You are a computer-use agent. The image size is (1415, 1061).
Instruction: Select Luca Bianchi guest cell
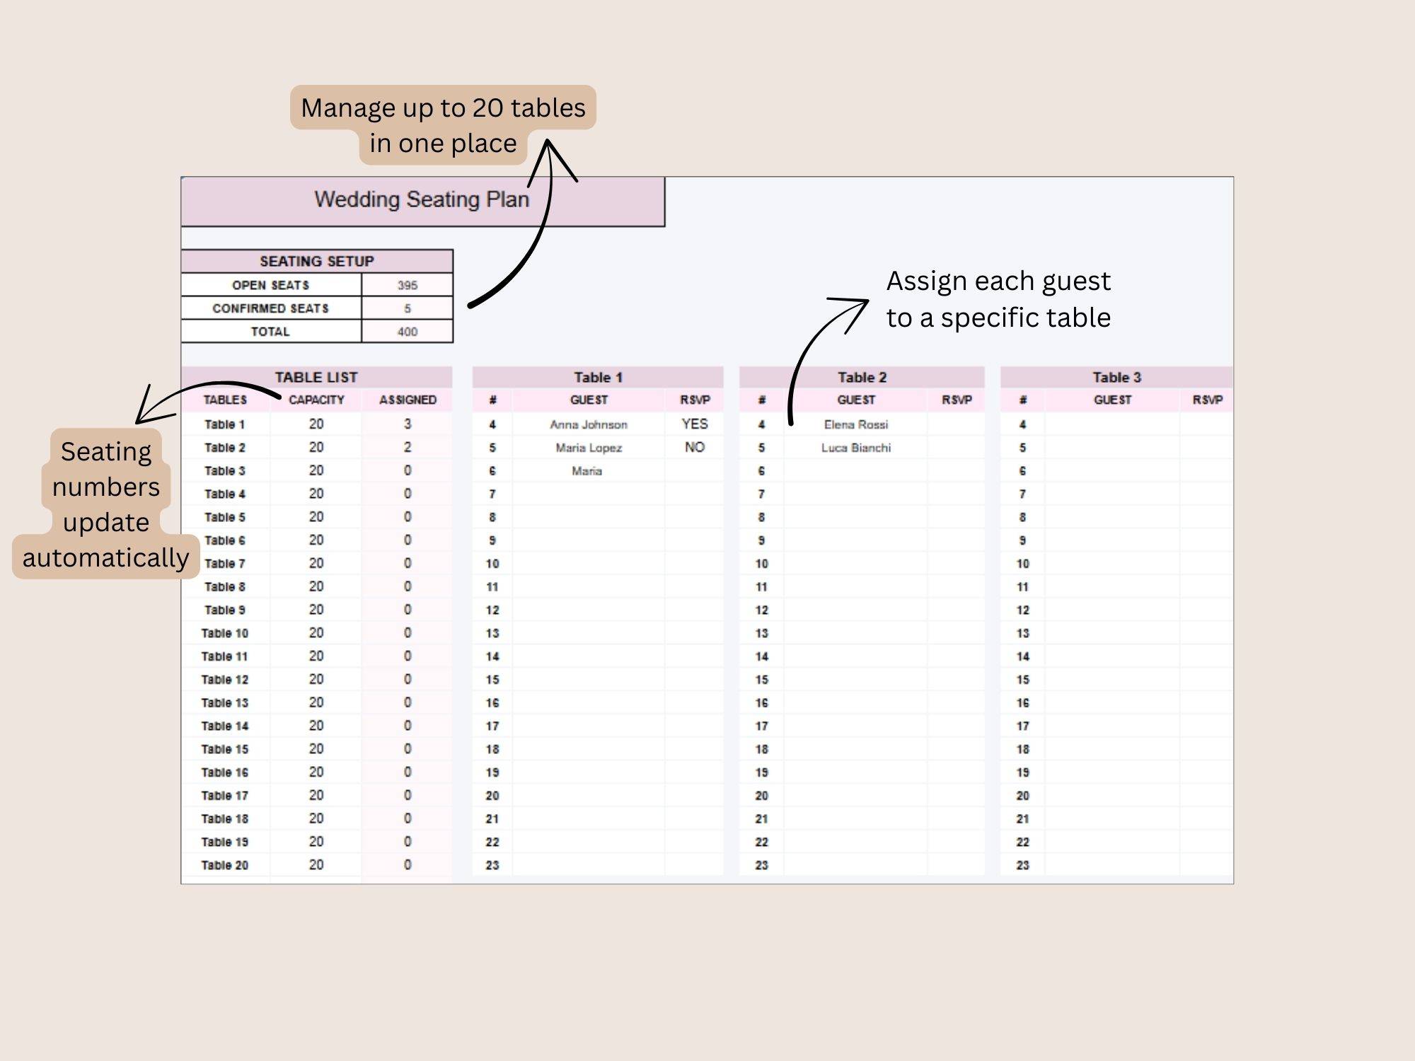click(x=855, y=448)
